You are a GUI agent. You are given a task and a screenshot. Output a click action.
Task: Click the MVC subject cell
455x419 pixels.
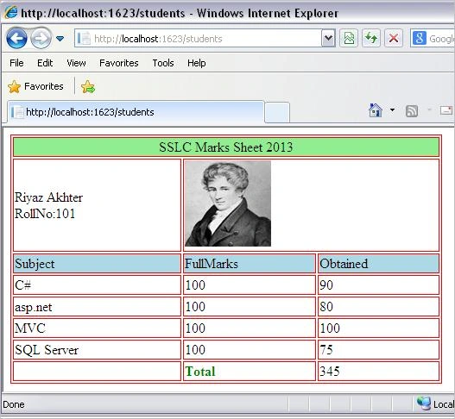click(97, 328)
